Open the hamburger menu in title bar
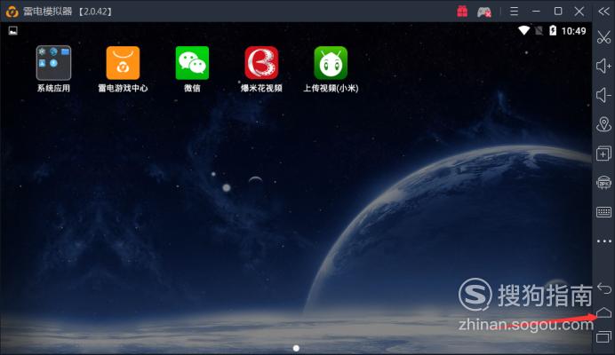The width and height of the screenshot is (615, 355). pyautogui.click(x=514, y=12)
